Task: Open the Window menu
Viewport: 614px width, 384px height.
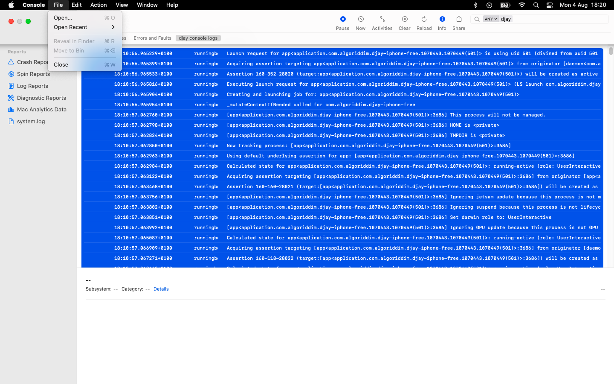Action: coord(147,5)
